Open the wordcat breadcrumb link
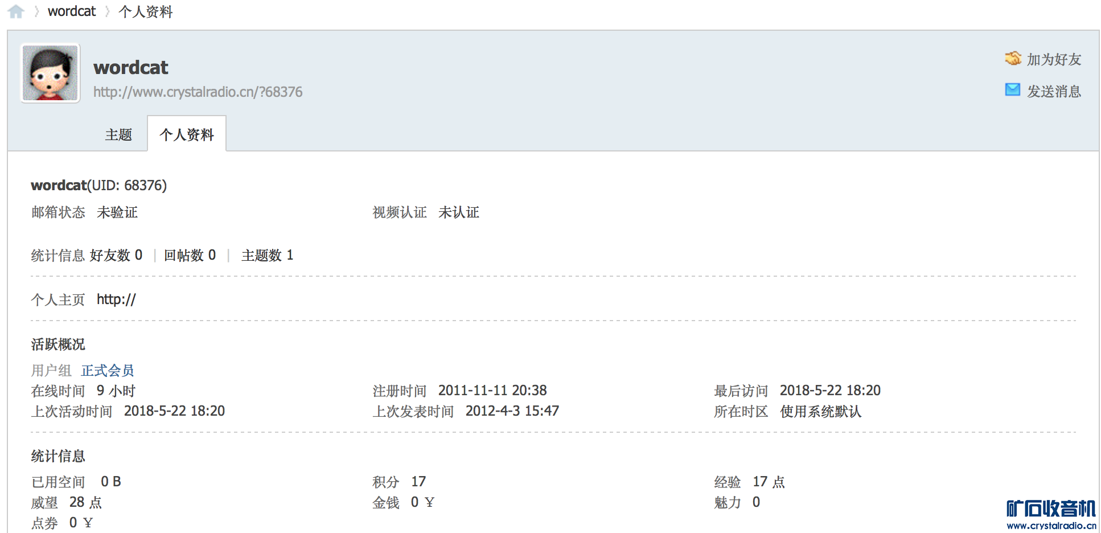 coord(72,11)
